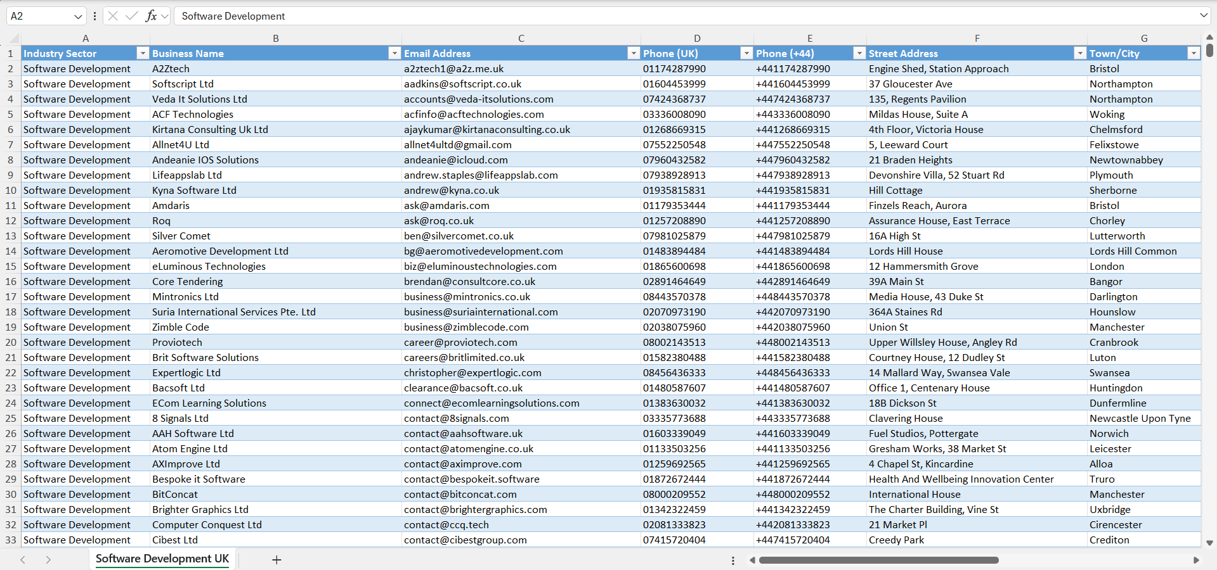Image resolution: width=1217 pixels, height=570 pixels.
Task: Click next sheet navigation arrow
Action: [x=48, y=560]
